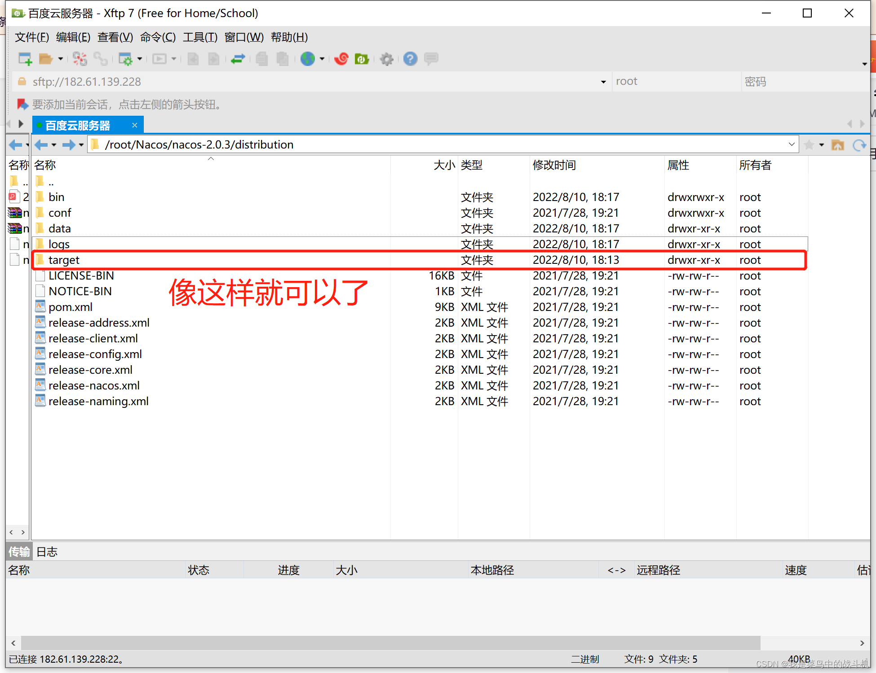Sort files by 修改时间 column header
876x673 pixels.
pyautogui.click(x=554, y=165)
